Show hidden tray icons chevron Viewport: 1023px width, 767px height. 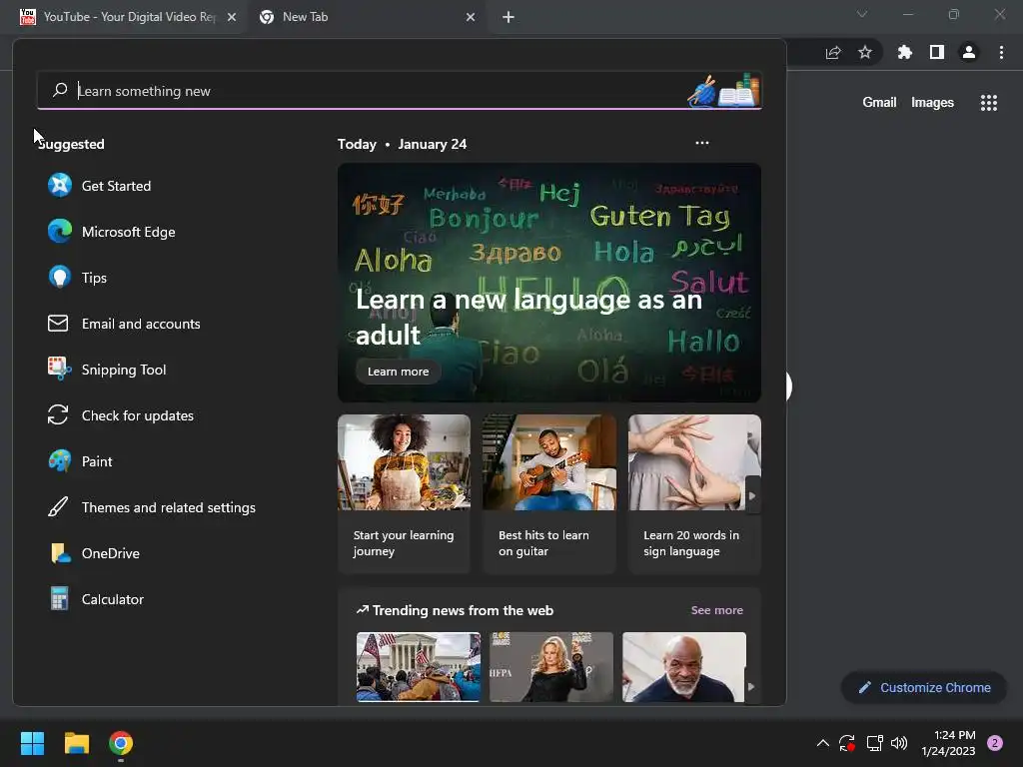pyautogui.click(x=823, y=743)
